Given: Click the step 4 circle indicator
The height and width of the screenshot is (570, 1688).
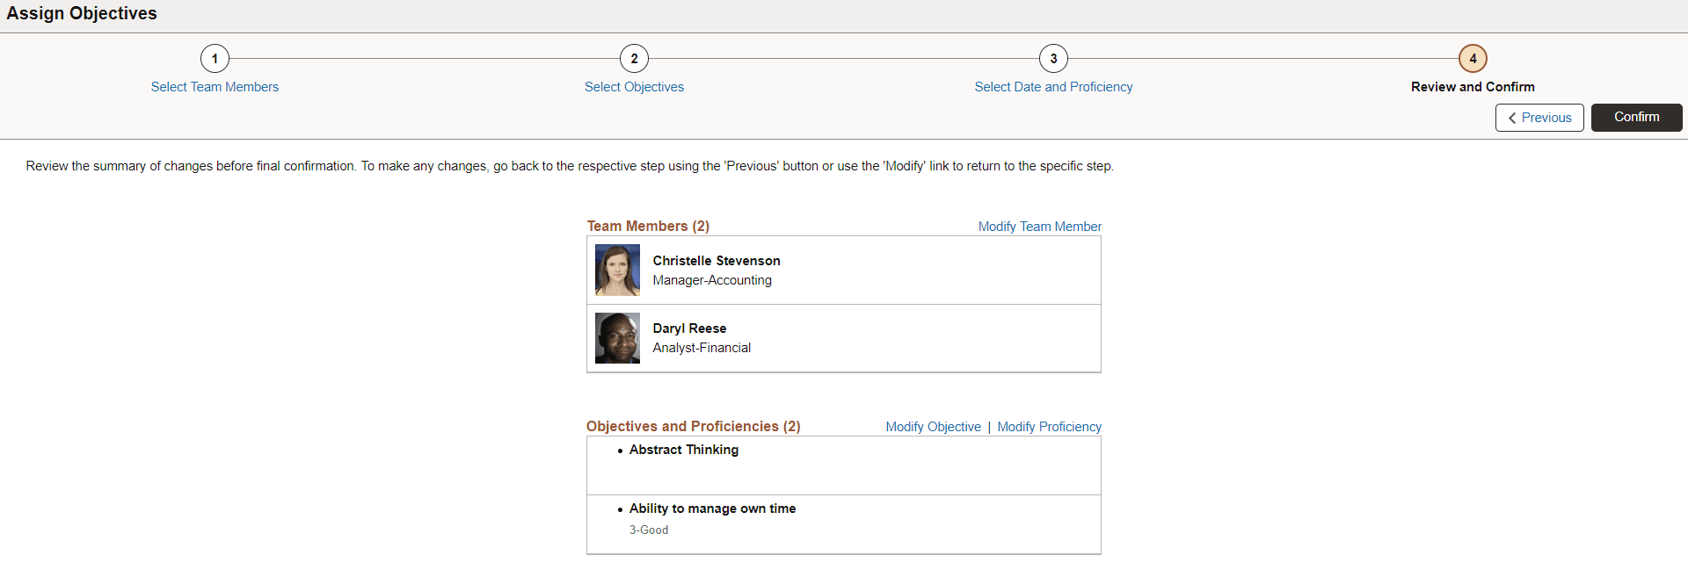Looking at the screenshot, I should 1473,59.
